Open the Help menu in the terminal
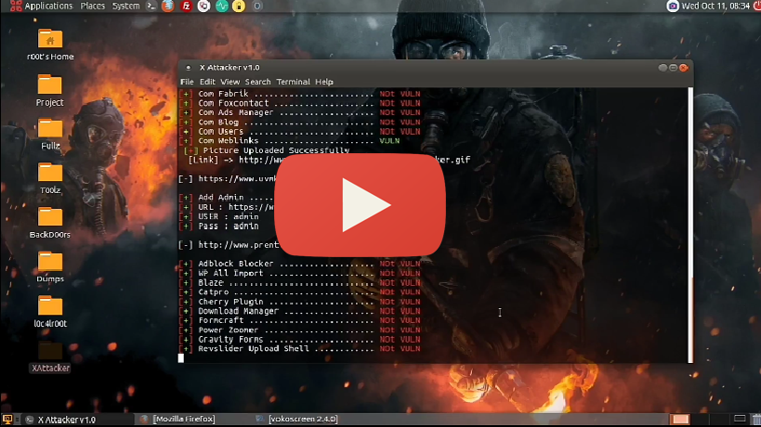Screen dimensions: 761x427 [324, 82]
